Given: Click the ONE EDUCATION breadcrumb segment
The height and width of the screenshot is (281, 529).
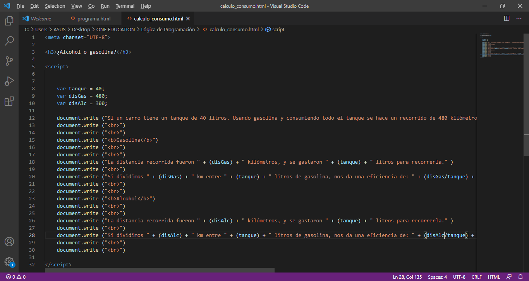Looking at the screenshot, I should [x=115, y=29].
